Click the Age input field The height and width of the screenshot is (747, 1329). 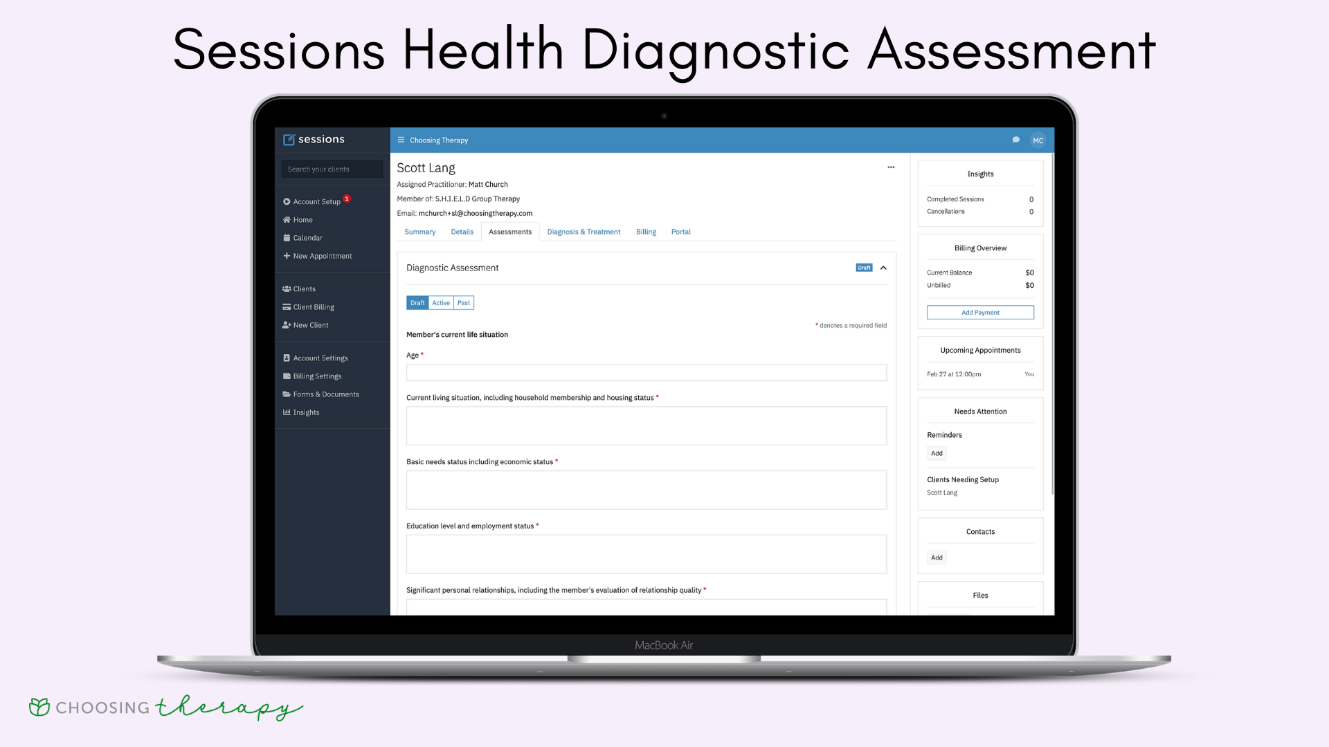(x=646, y=373)
